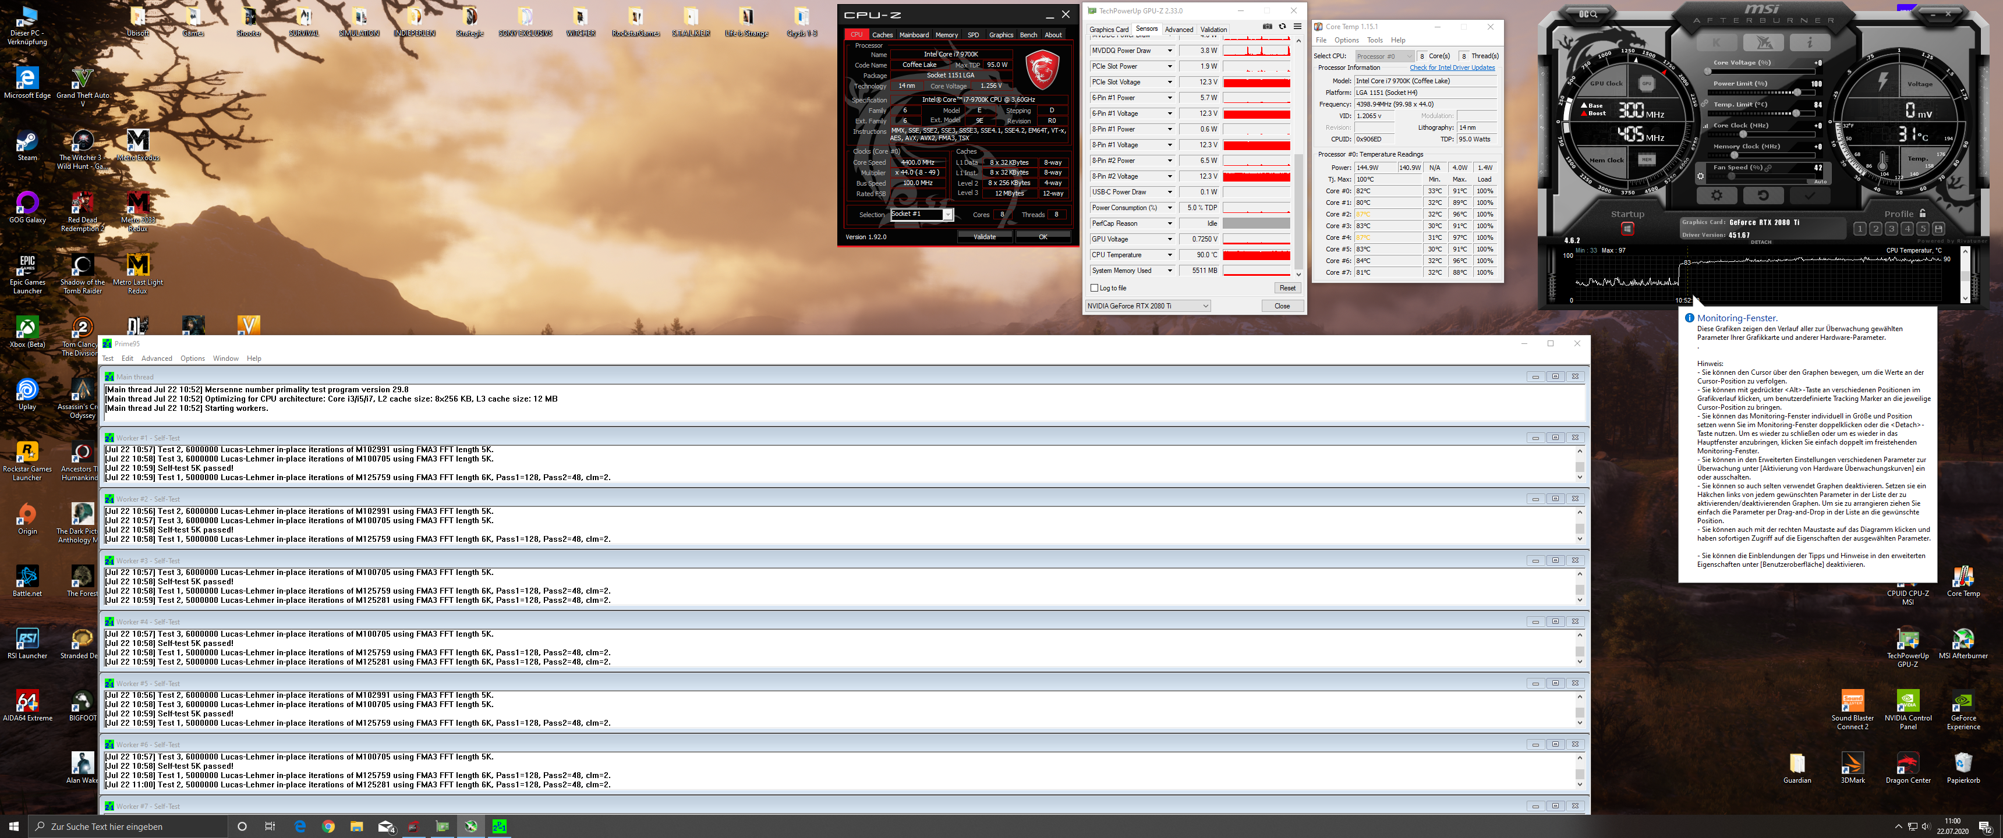Screen dimensions: 2003x838
Task: Toggle the Afterburner profile lock icon
Action: tap(1923, 214)
